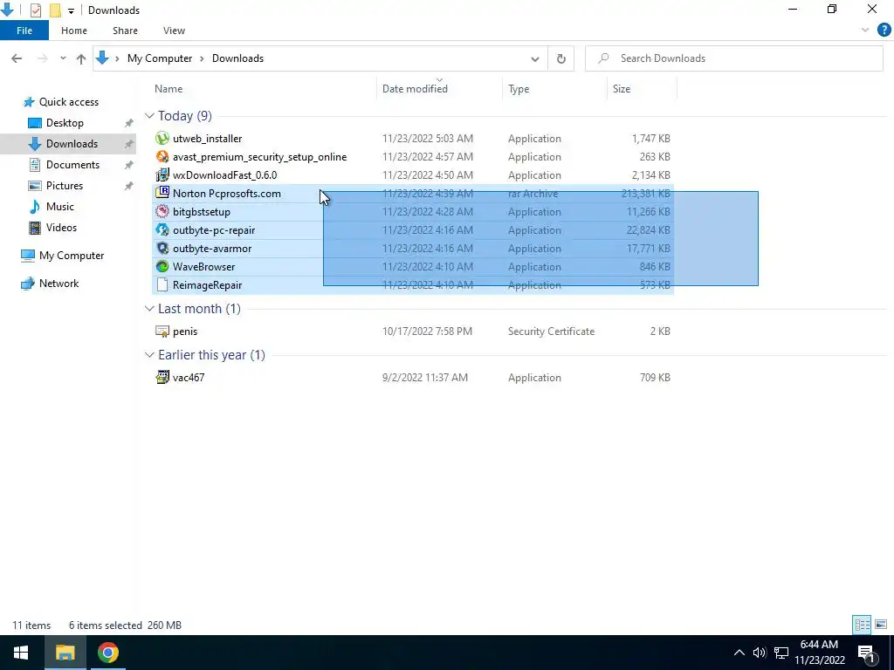Go back with the Back arrow

(17, 58)
